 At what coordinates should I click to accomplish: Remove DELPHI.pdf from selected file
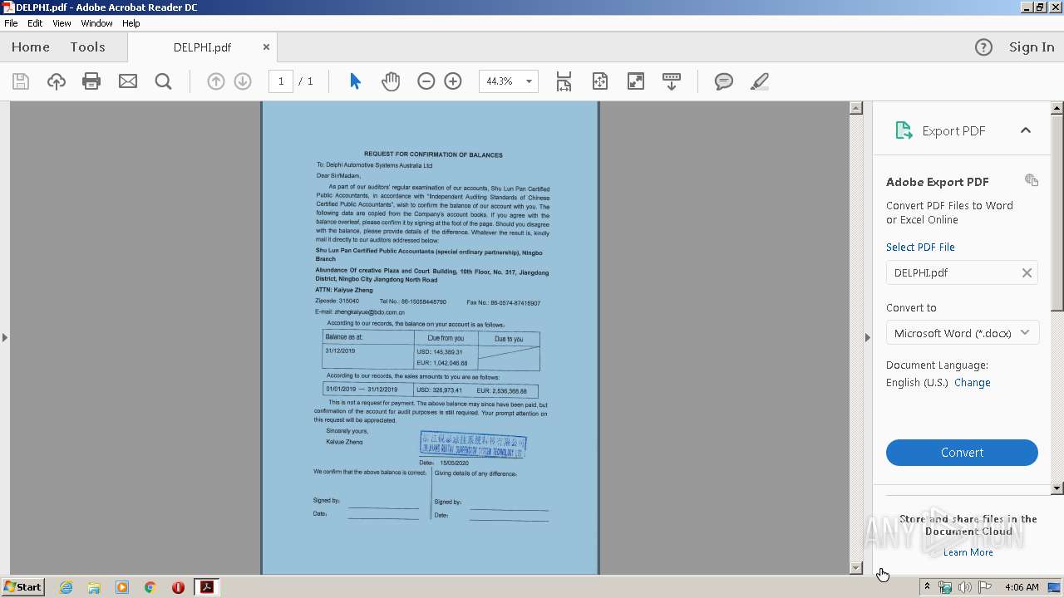click(1027, 272)
